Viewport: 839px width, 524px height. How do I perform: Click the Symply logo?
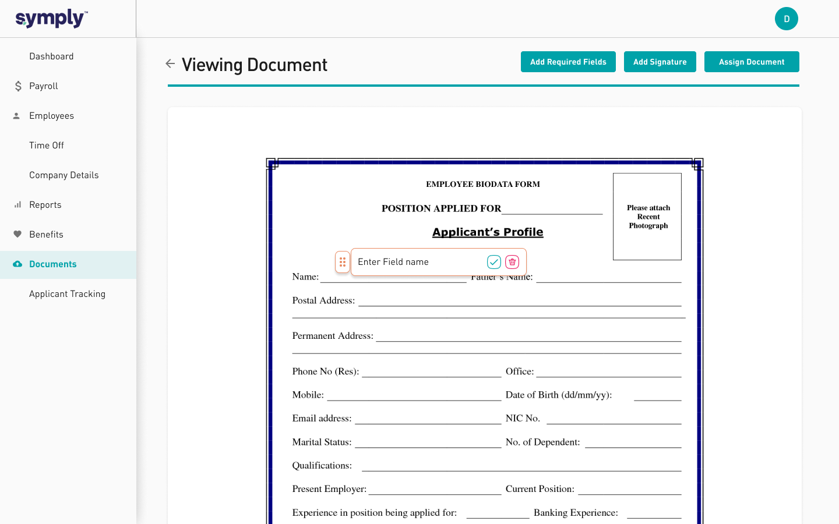[52, 19]
